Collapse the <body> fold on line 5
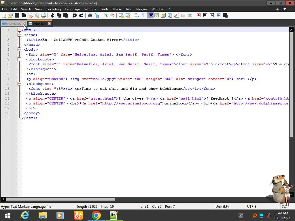Image resolution: width=295 pixels, height=221 pixels. 19,49
